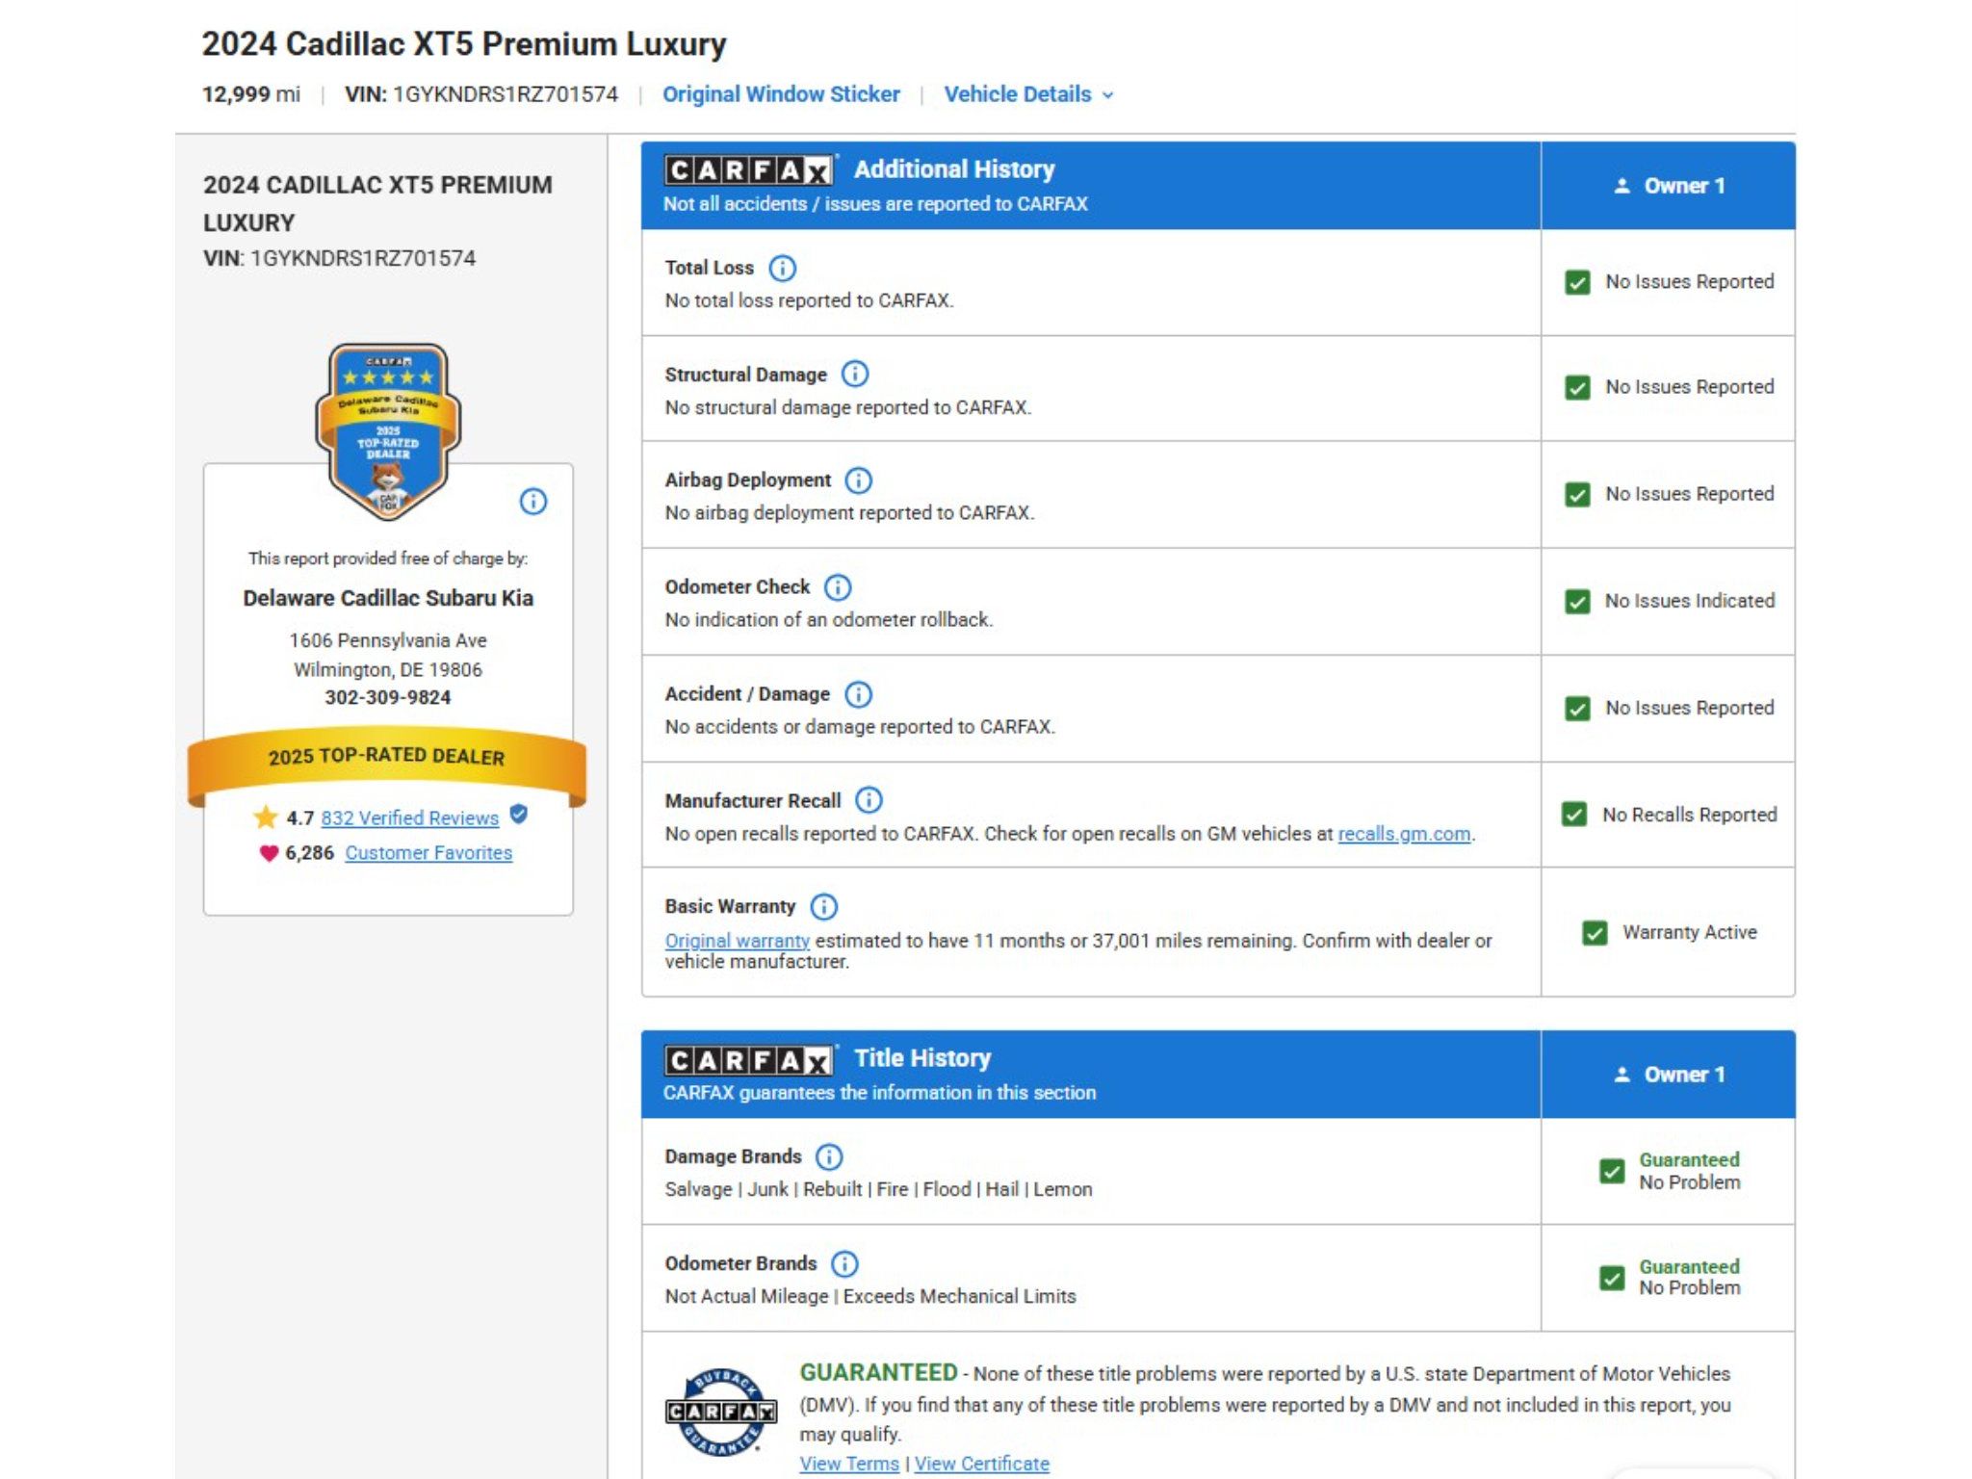1972x1479 pixels.
Task: Open the Manufacturer Recall info icon
Action: pyautogui.click(x=869, y=800)
